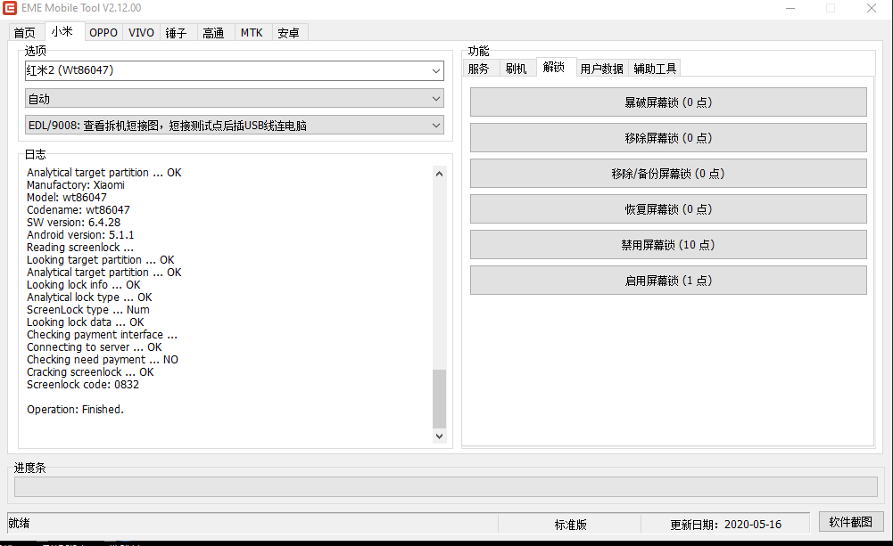This screenshot has height=546, width=893.
Task: Open the VIVO tab
Action: point(141,33)
